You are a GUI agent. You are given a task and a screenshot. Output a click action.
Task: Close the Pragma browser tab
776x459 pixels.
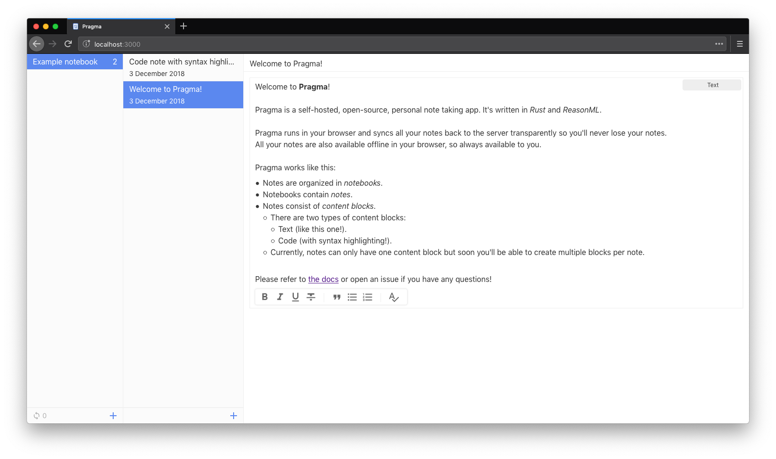(x=167, y=26)
